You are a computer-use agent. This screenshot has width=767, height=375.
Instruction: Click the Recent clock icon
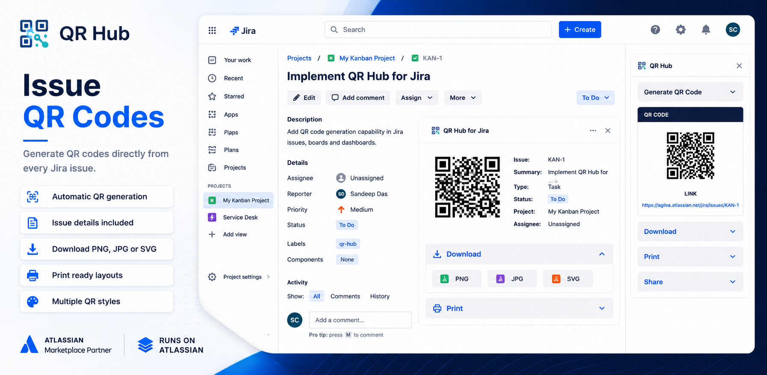212,78
